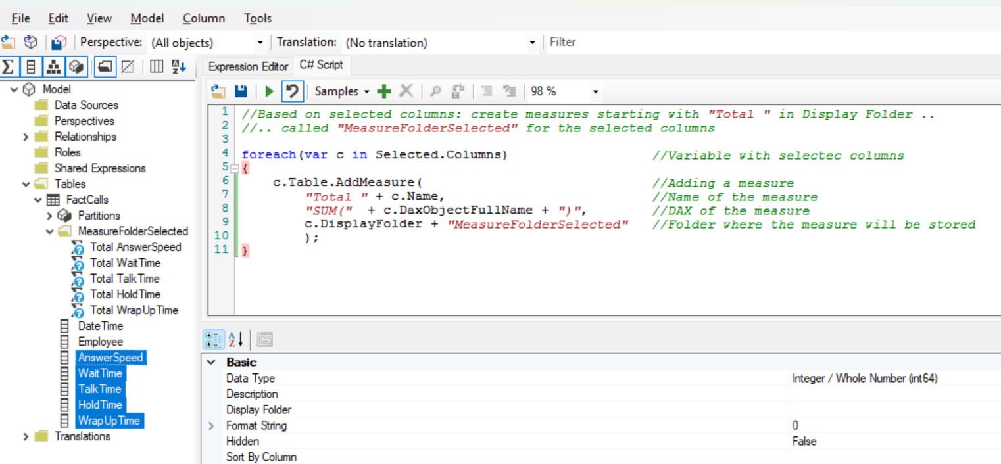Expand the Format String property

point(211,426)
